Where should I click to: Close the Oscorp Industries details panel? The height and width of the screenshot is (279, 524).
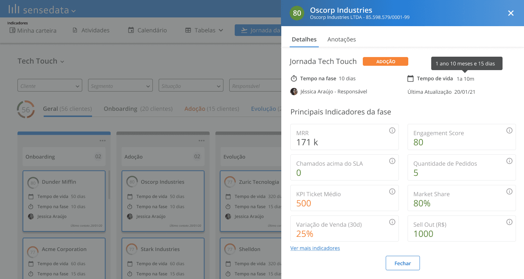click(x=511, y=13)
